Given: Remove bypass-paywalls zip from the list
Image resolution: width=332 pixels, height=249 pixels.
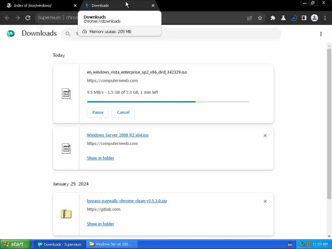Looking at the screenshot, I should [265, 201].
